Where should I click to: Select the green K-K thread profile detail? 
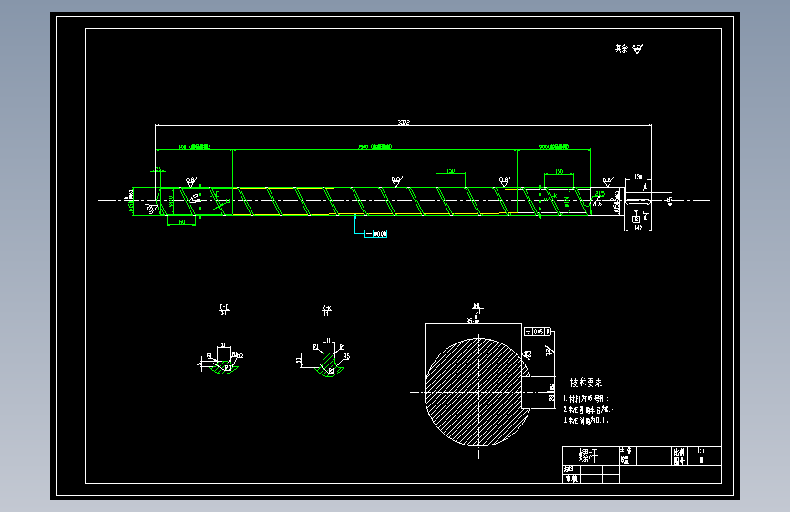point(329,365)
